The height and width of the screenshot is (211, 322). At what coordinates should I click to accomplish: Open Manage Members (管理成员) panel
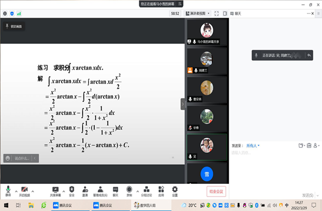click(100, 189)
